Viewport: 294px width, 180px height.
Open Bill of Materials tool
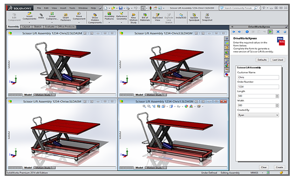point(145,17)
